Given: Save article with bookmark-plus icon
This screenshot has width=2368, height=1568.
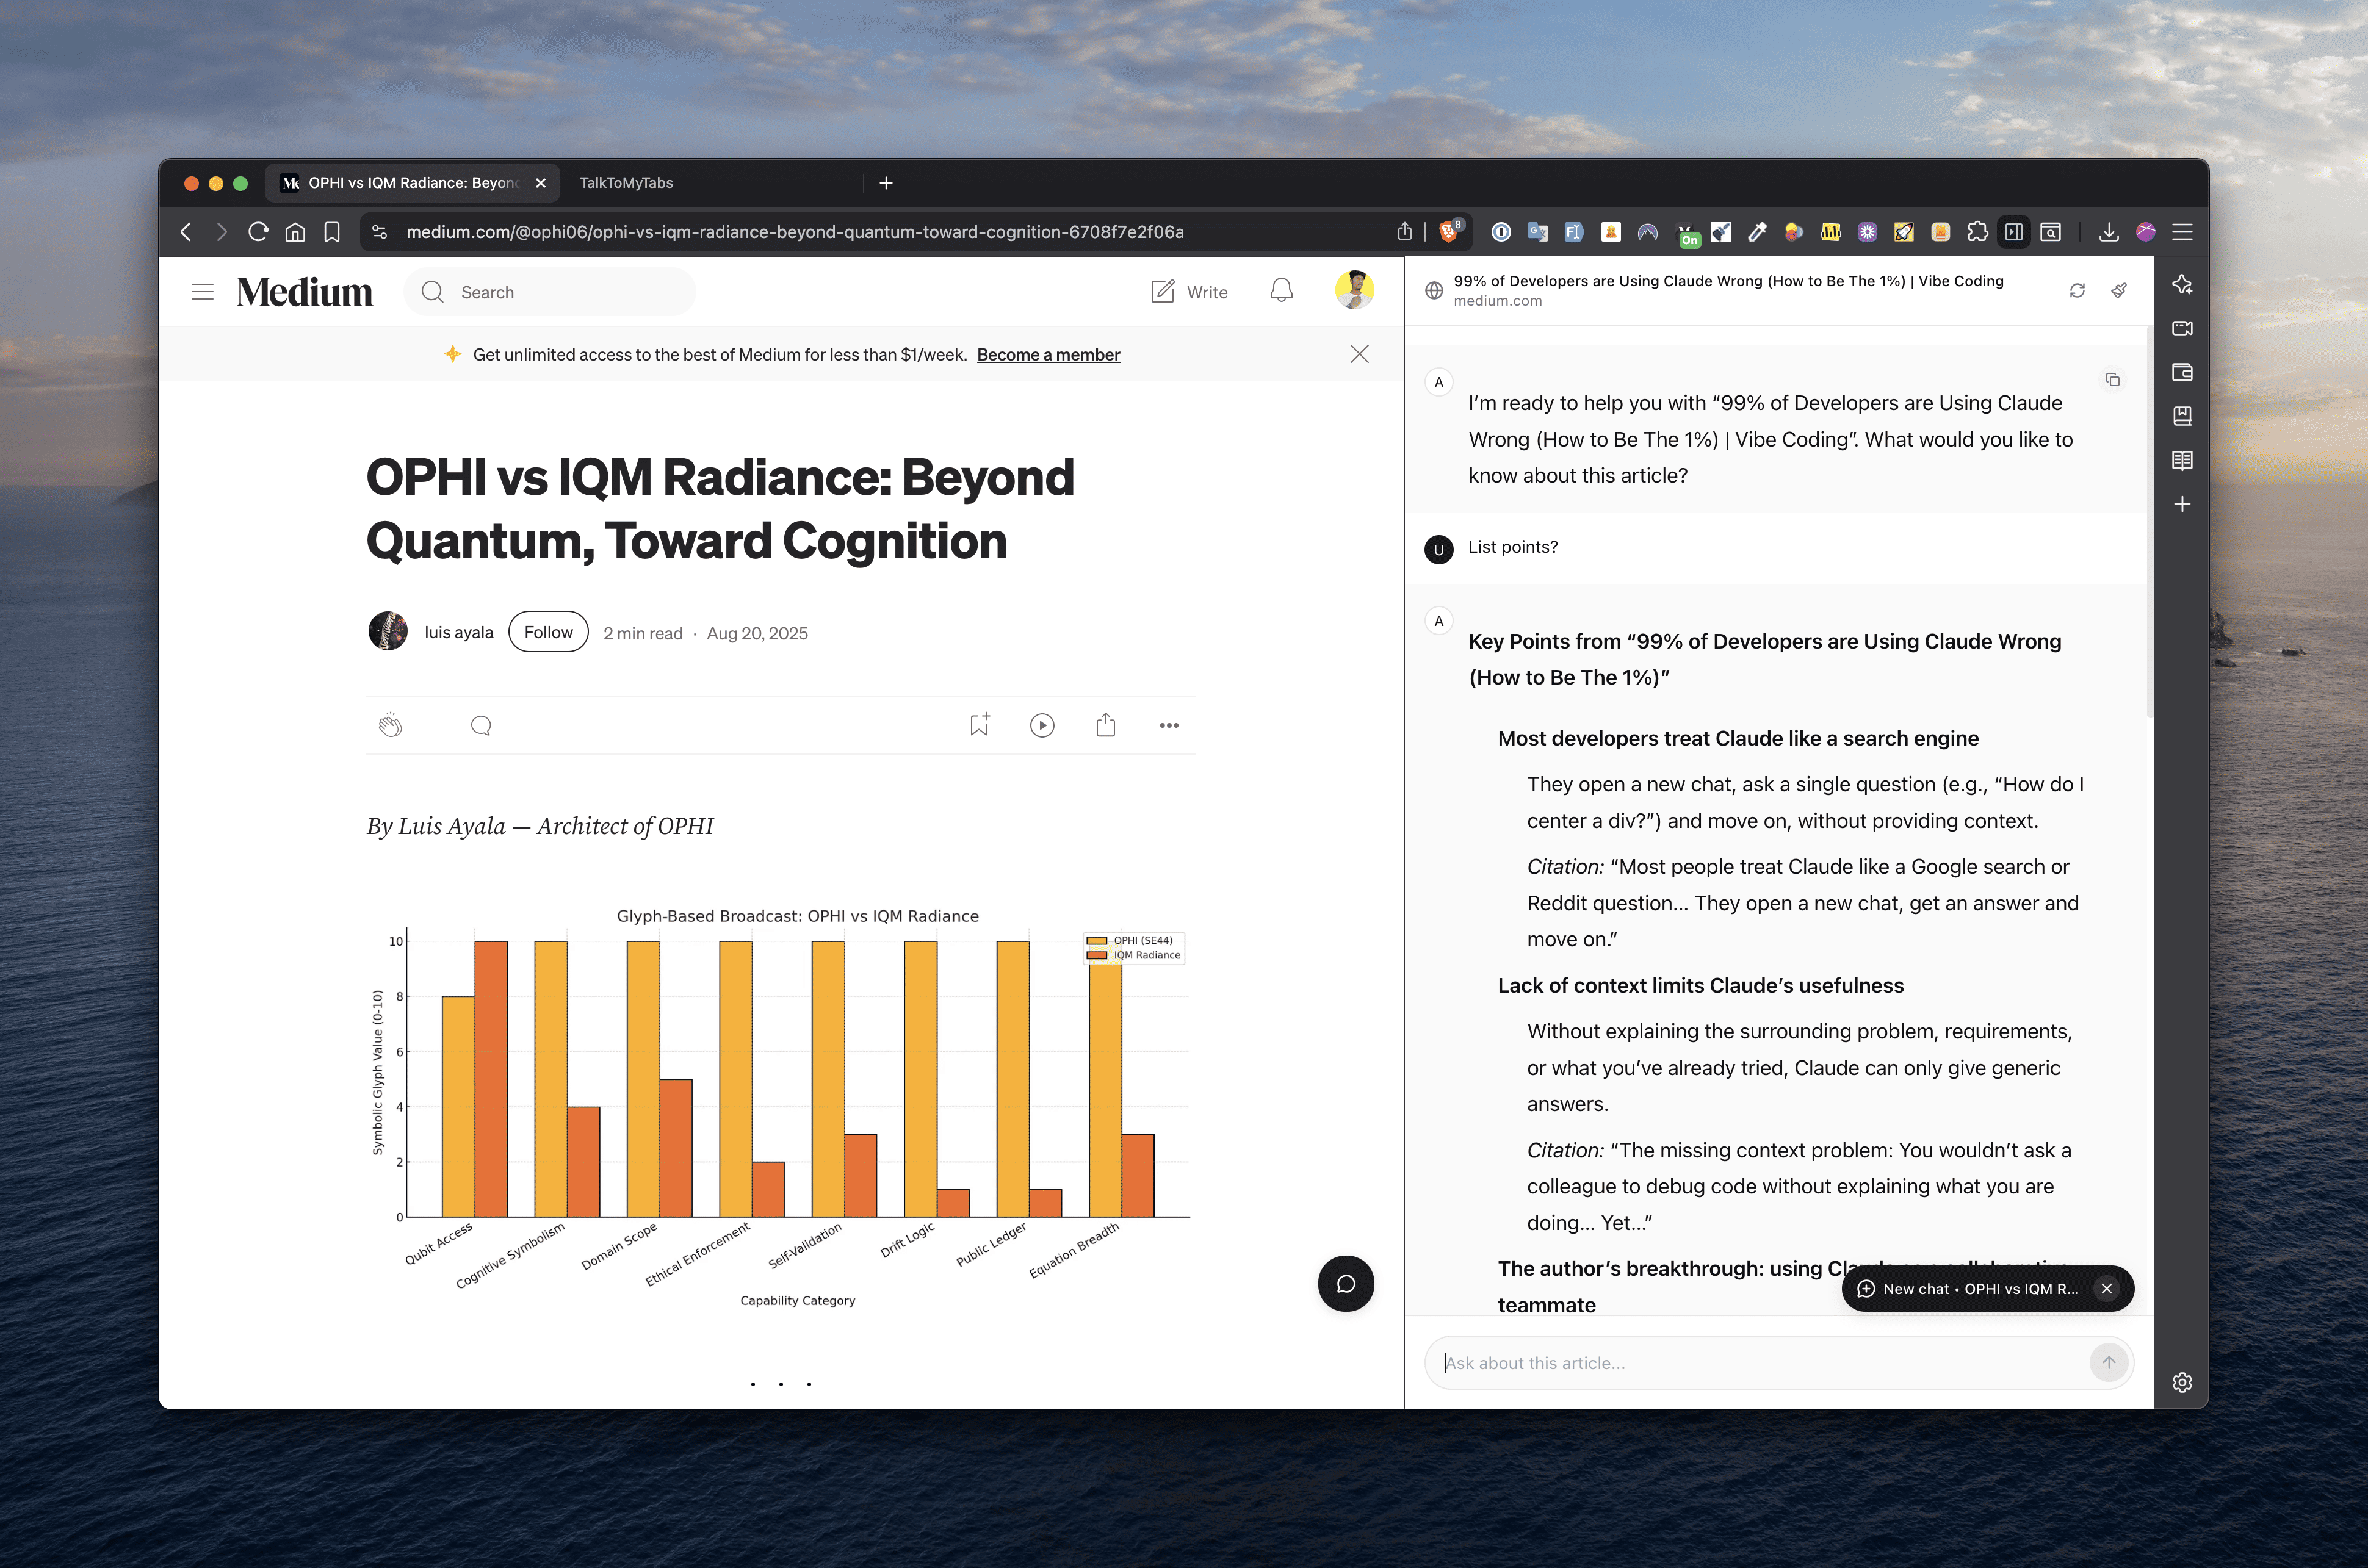Looking at the screenshot, I should point(979,724).
